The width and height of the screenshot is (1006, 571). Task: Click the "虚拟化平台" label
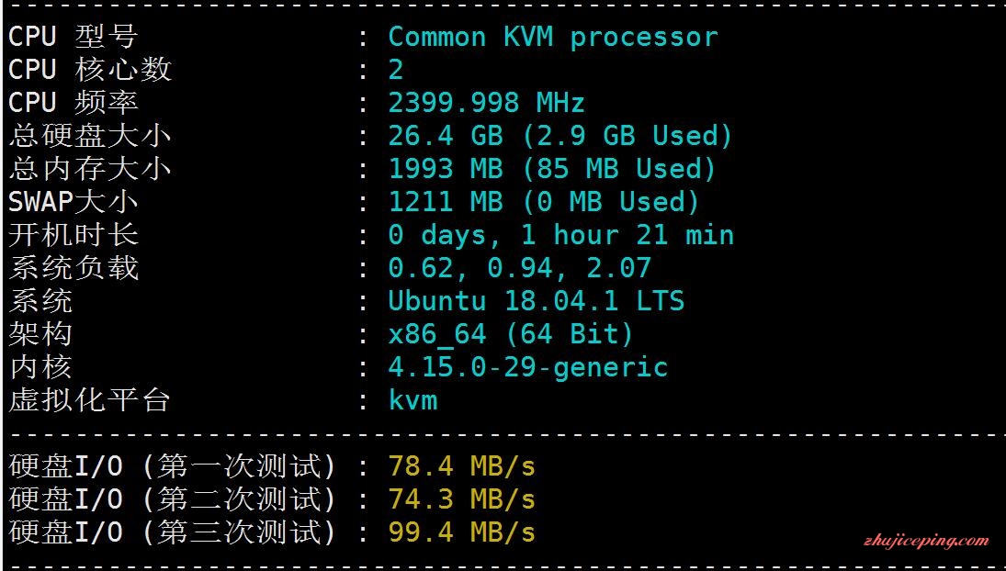(x=89, y=400)
